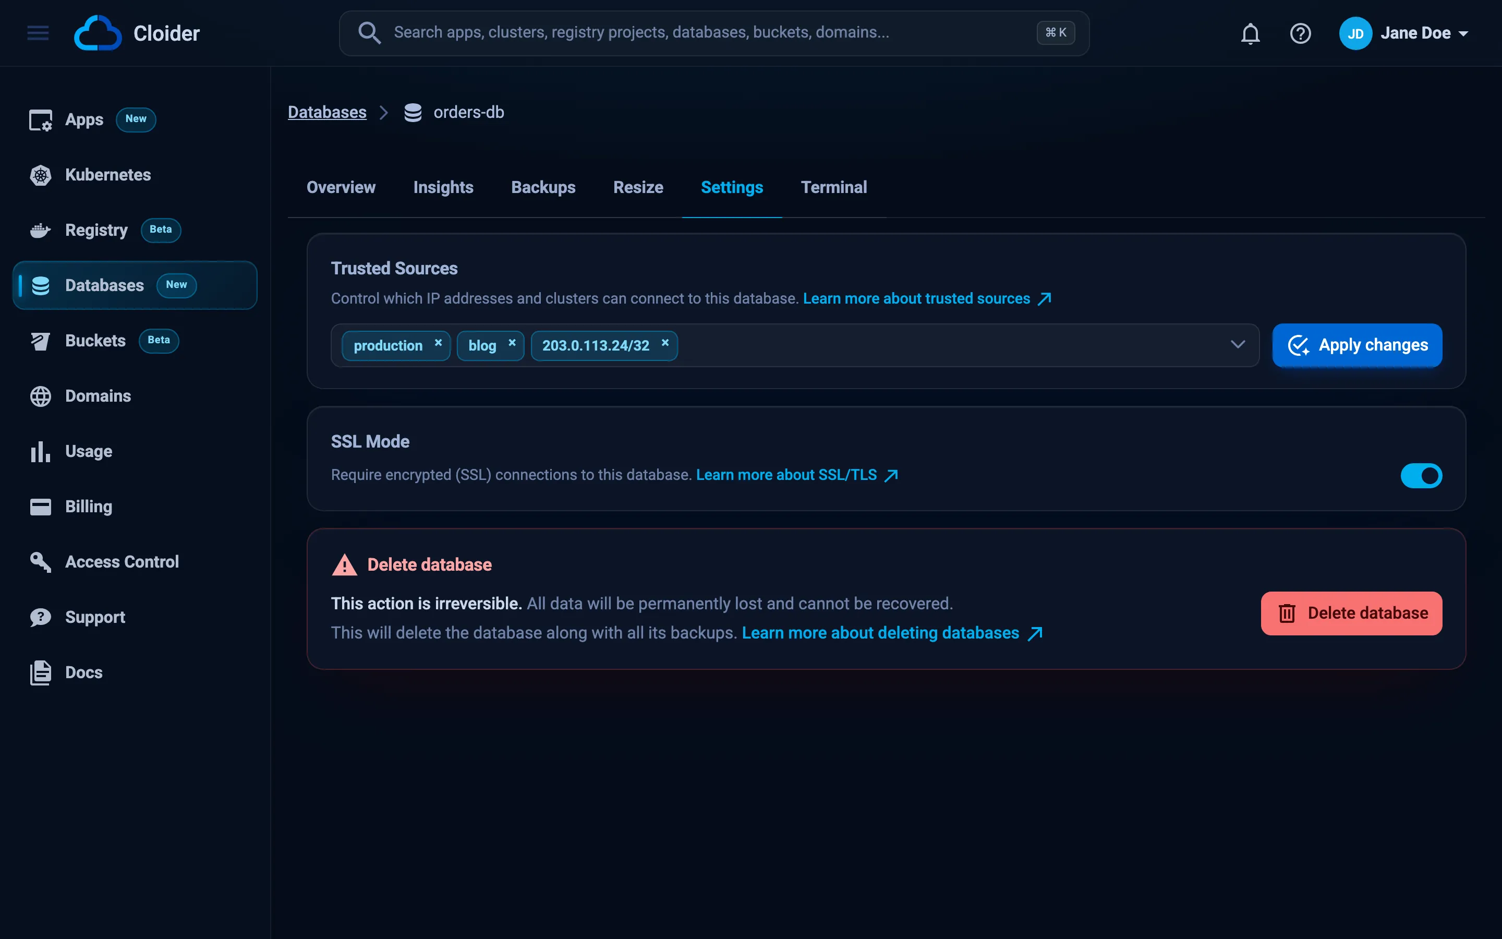Click the Cloider cloud logo
This screenshot has width=1502, height=939.
[98, 33]
